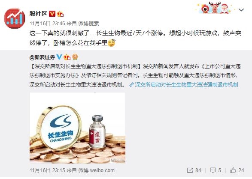The image size is (252, 179).
Task: Click the membership crown badge beside 股社区
Action: click(x=60, y=14)
